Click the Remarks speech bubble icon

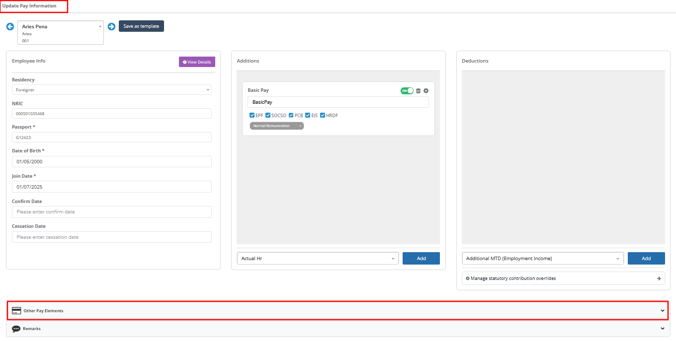(16, 329)
